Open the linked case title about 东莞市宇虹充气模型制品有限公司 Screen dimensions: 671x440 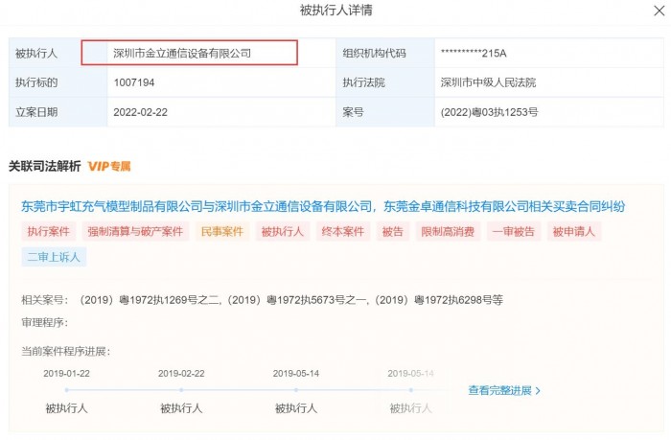tap(323, 207)
